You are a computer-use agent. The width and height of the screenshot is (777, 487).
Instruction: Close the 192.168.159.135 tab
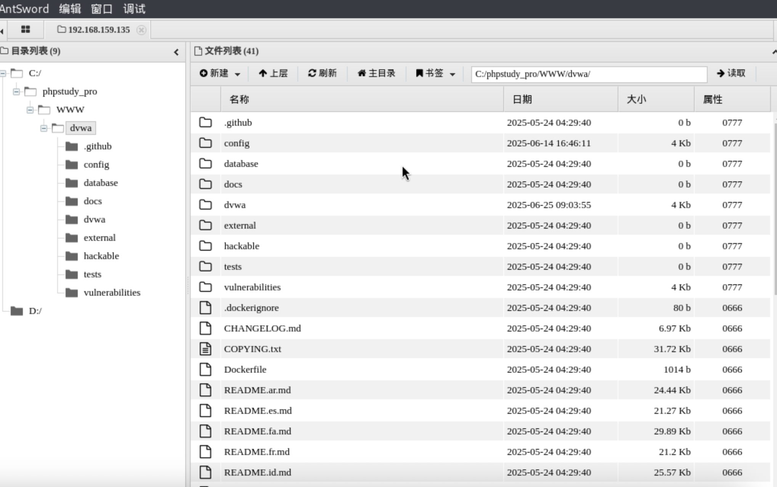pos(141,30)
